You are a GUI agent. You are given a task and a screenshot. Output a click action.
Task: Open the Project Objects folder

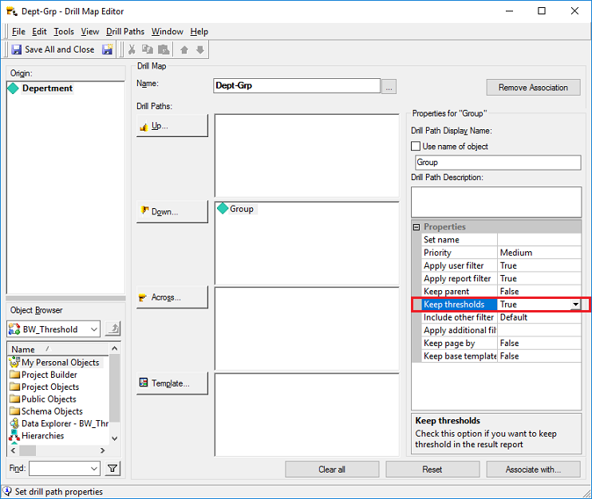click(x=45, y=387)
